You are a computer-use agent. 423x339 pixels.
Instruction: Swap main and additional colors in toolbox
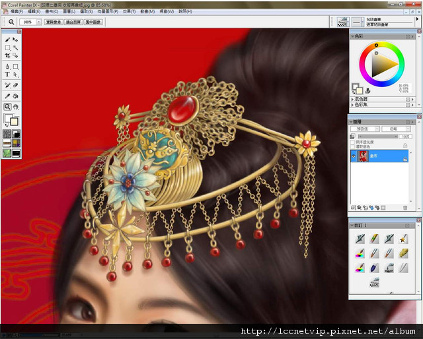6,125
